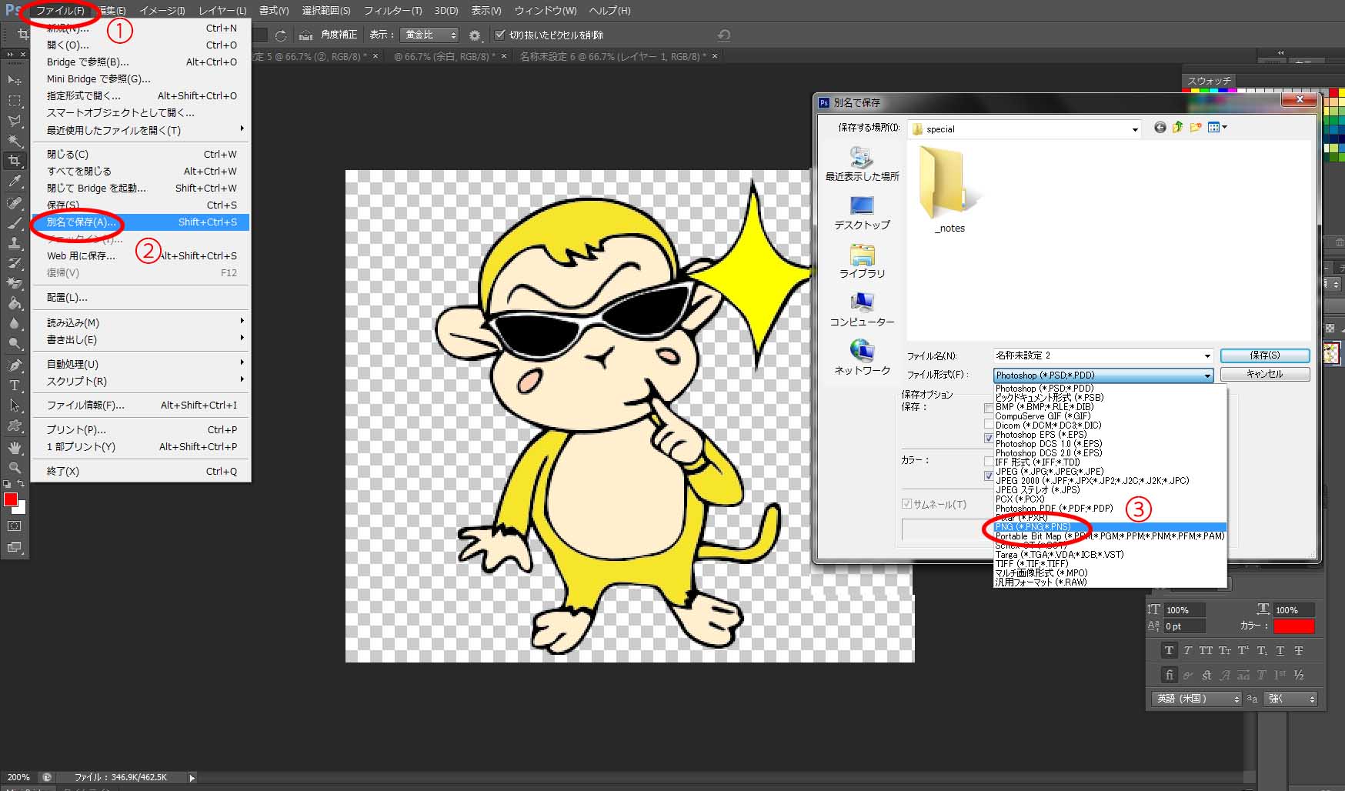1345x791 pixels.
Task: Select the Blur tool
Action: tap(15, 323)
